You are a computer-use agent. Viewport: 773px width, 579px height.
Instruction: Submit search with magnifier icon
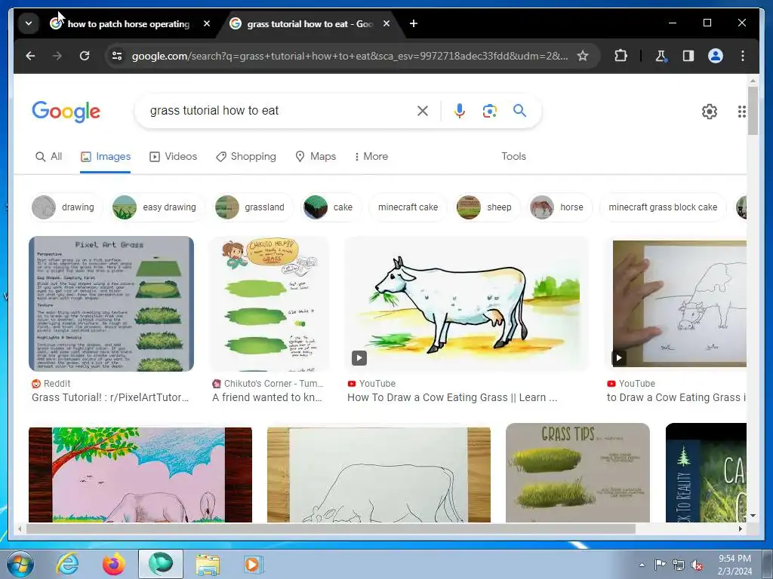(519, 110)
